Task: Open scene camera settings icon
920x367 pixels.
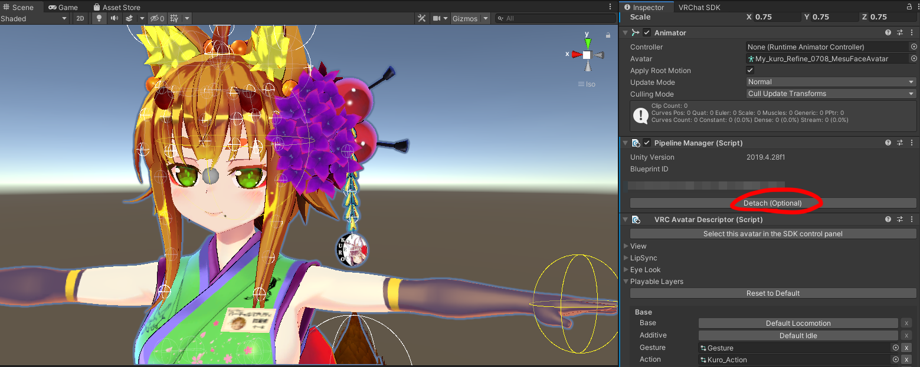Action: (437, 18)
